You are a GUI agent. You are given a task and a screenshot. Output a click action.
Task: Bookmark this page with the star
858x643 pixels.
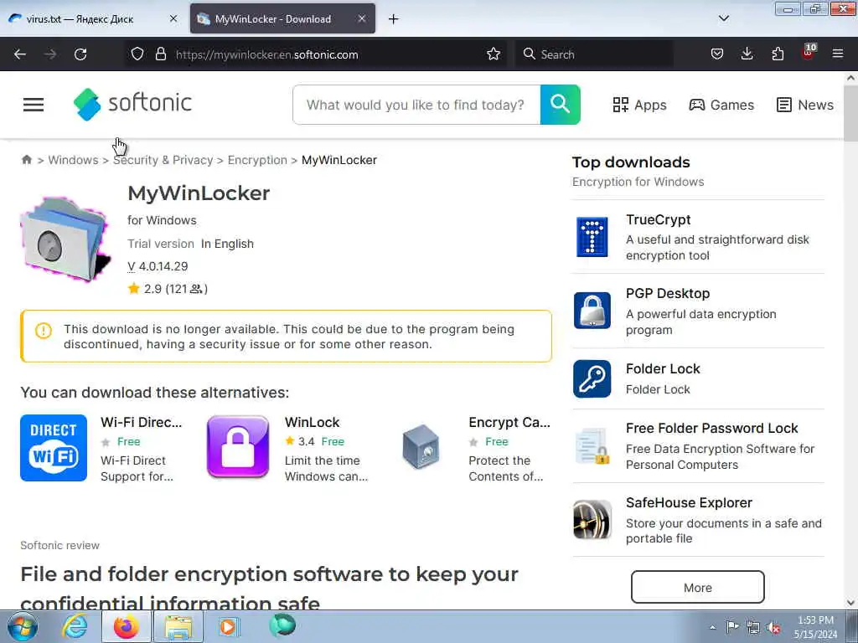coord(493,54)
